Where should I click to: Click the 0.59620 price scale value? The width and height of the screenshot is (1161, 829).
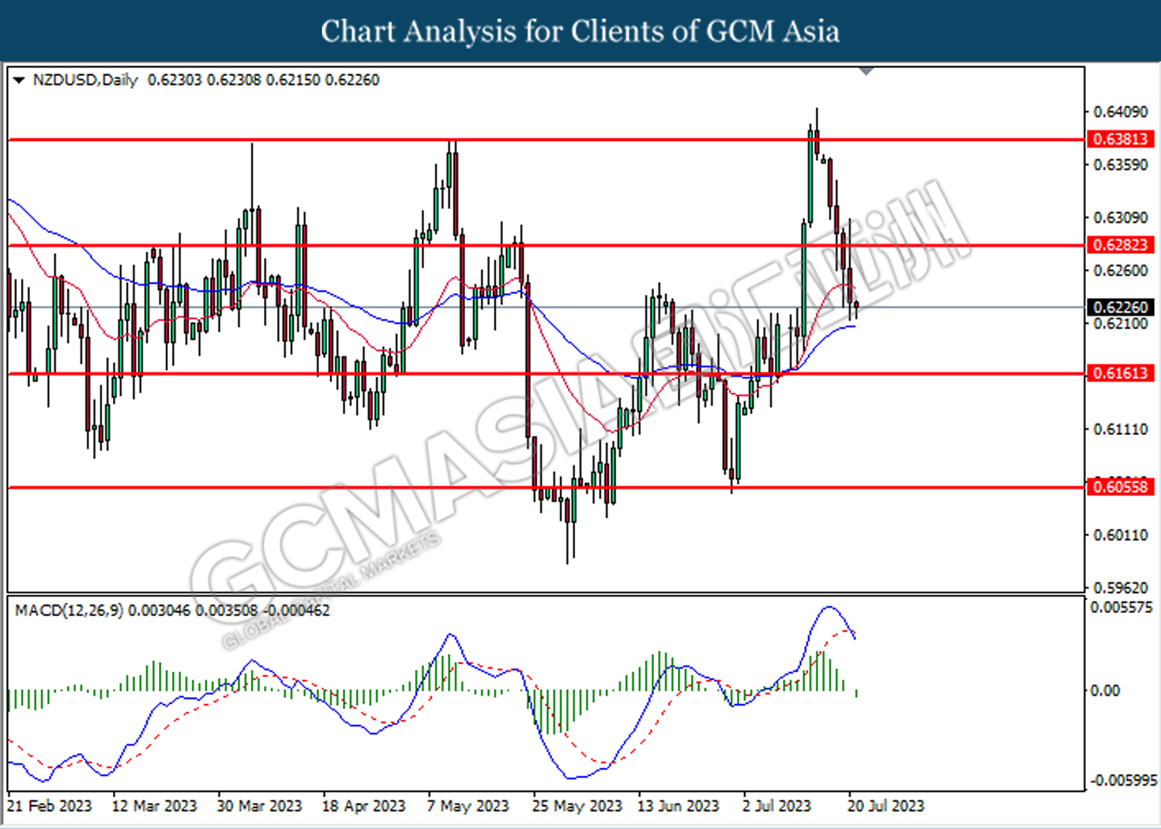point(1120,587)
